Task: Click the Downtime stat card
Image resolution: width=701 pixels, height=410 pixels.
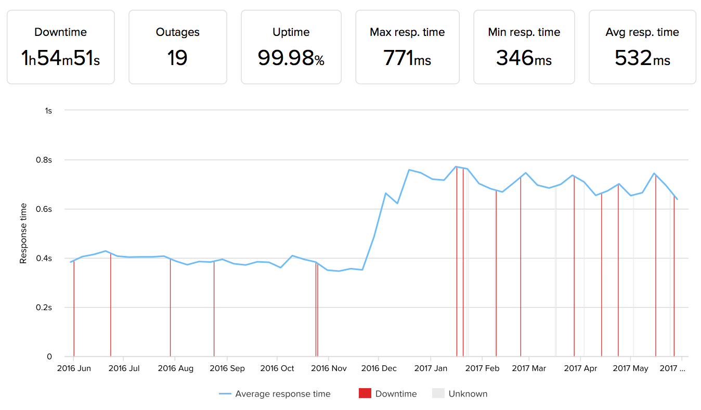Action: point(60,47)
